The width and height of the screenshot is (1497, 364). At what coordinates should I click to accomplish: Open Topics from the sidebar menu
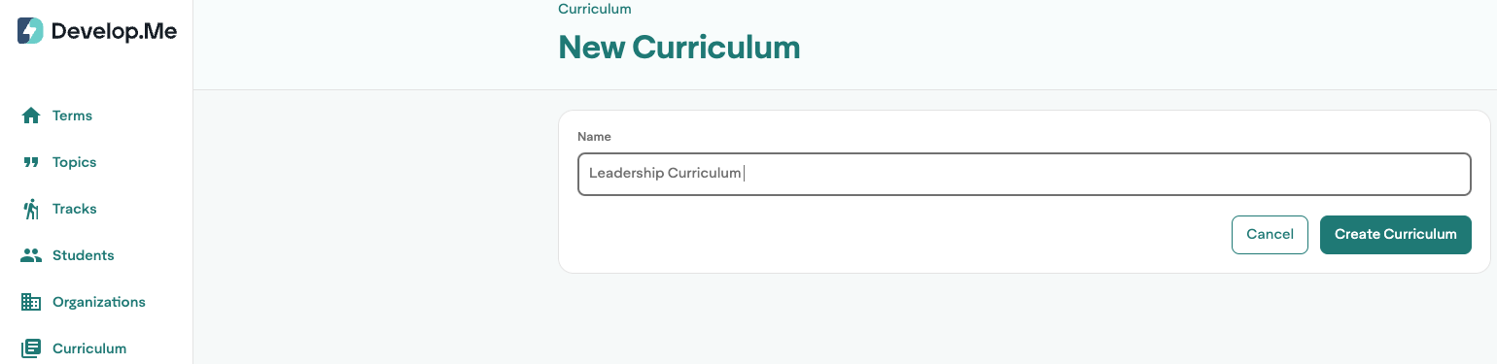click(x=74, y=162)
